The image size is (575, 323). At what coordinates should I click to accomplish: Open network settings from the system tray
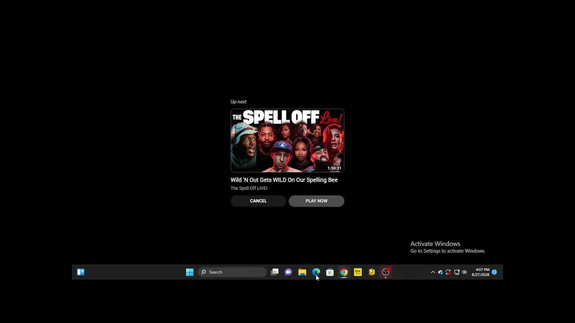(457, 272)
